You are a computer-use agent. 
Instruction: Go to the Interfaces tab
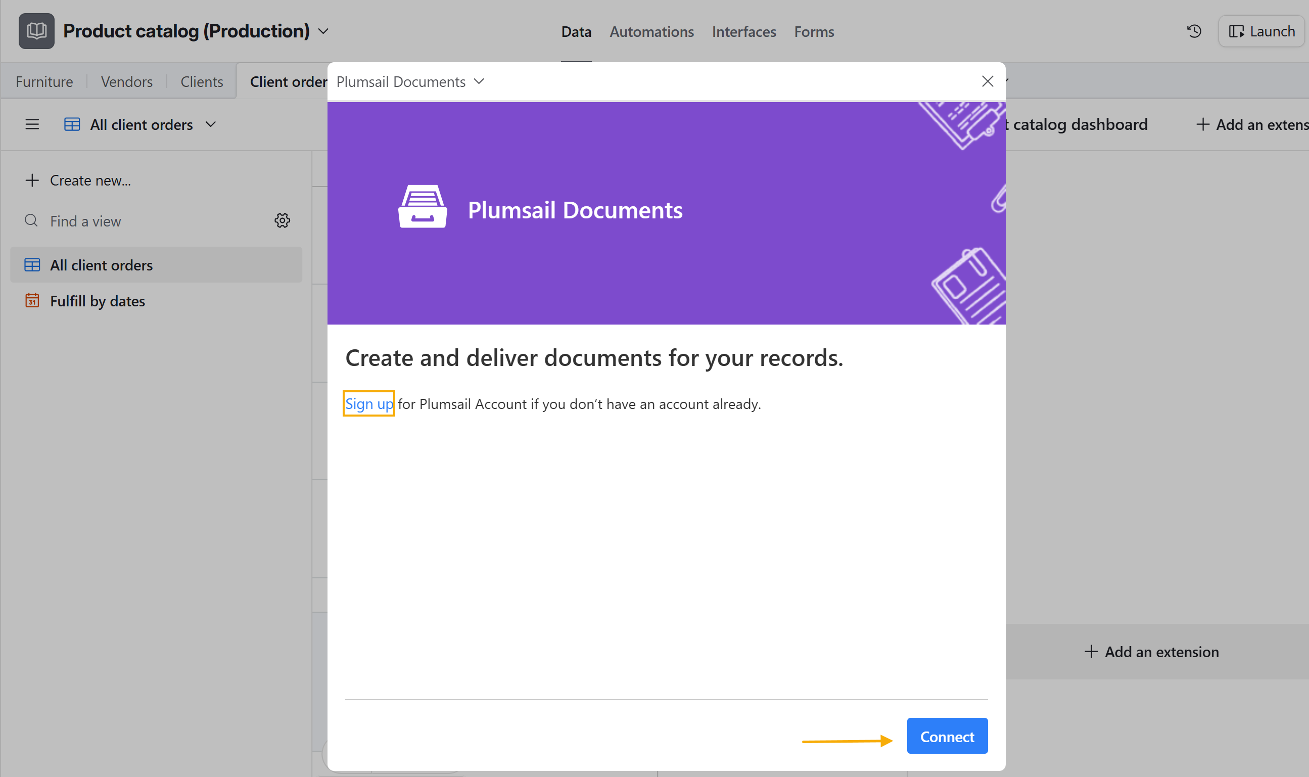744,31
